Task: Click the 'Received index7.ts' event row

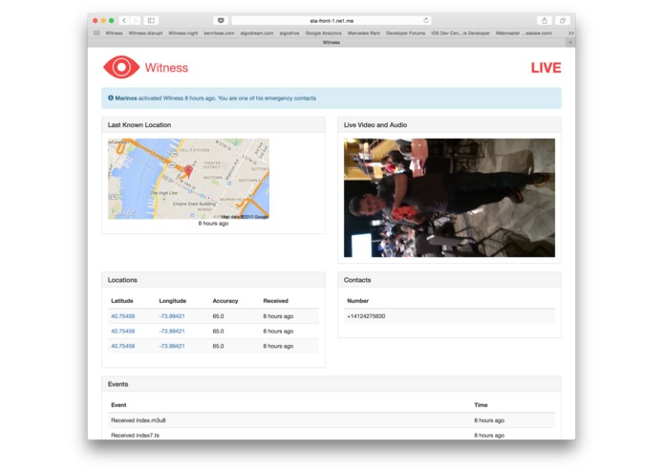Action: click(x=332, y=435)
